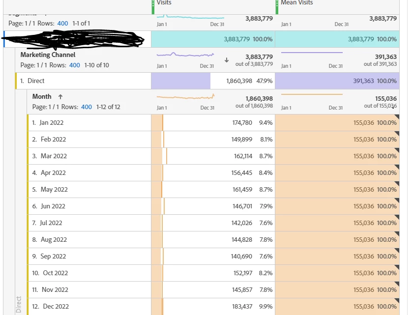Click the 142,026 visits cell for Jul 2022
Viewport: 412px width, 315px height.
coord(213,223)
